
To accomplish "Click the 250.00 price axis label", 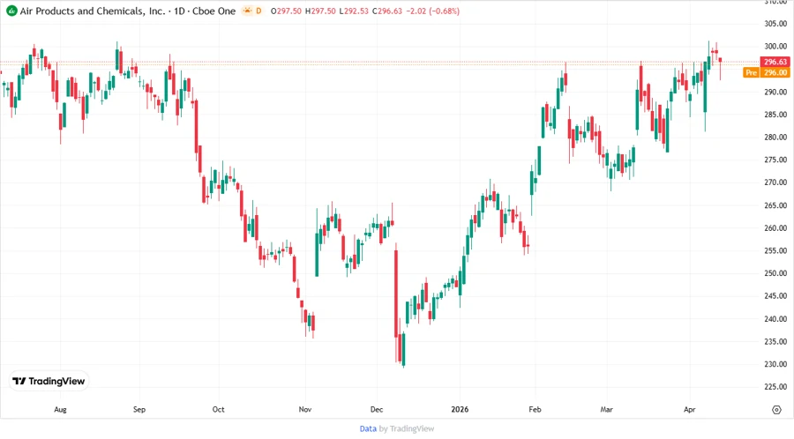I will 775,273.
